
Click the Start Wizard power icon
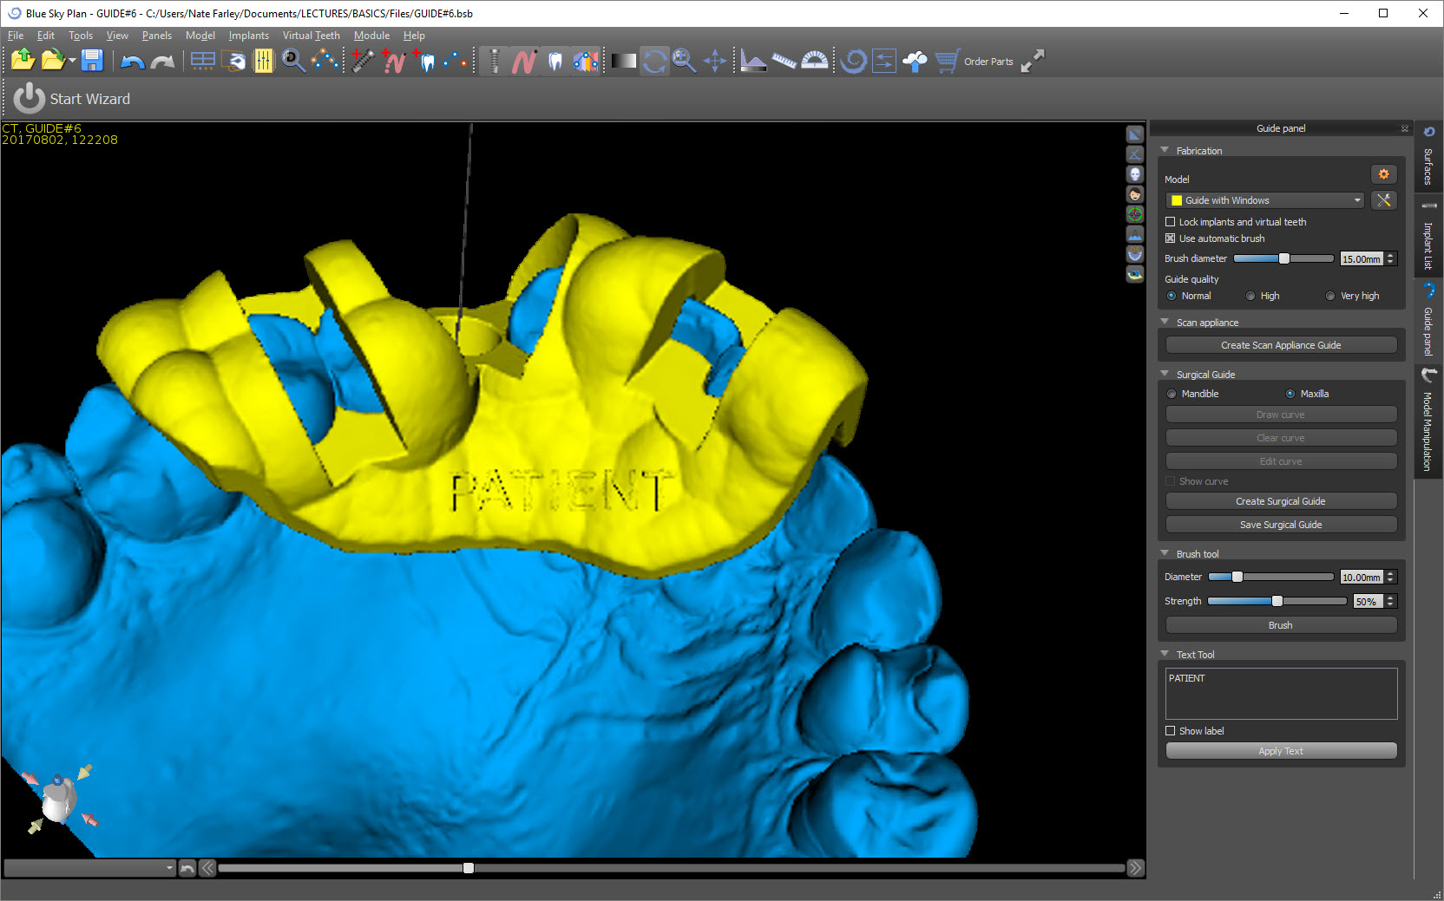click(x=29, y=98)
